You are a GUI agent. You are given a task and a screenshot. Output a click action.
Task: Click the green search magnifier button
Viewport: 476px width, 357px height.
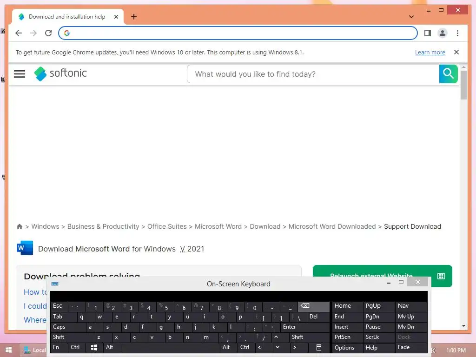click(448, 74)
